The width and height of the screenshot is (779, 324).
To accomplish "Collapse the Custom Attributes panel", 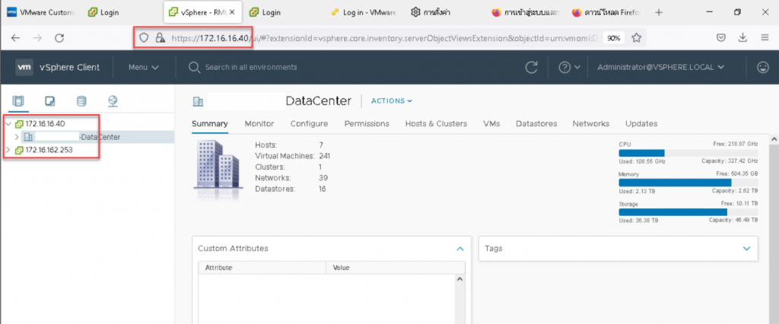I will coord(460,249).
